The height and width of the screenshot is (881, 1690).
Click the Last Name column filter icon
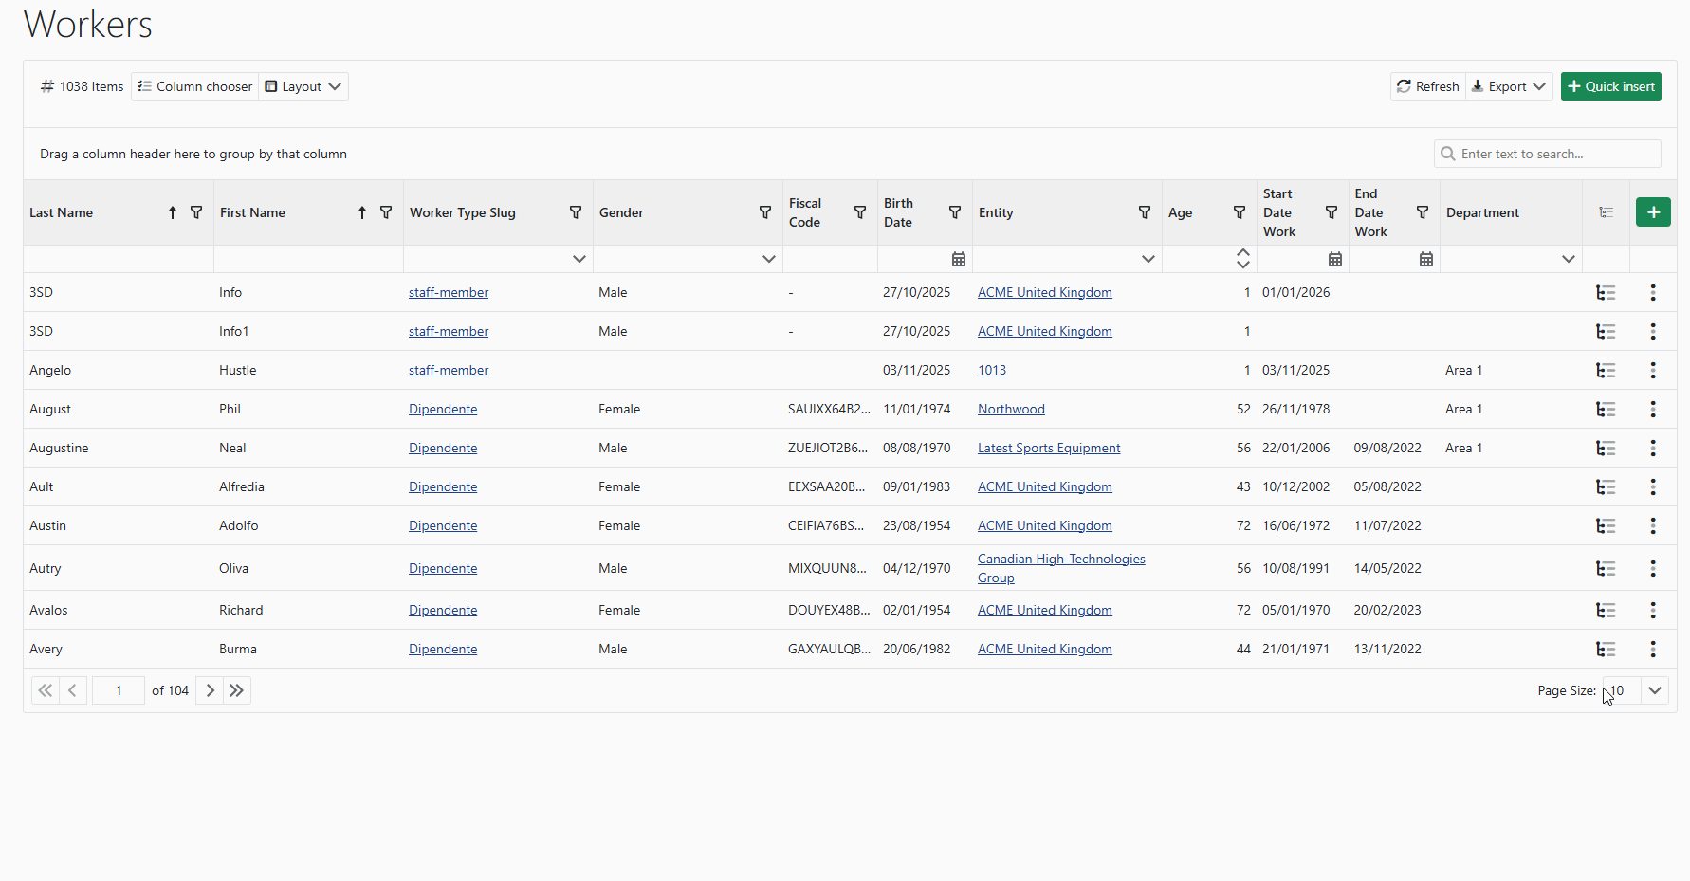(196, 212)
